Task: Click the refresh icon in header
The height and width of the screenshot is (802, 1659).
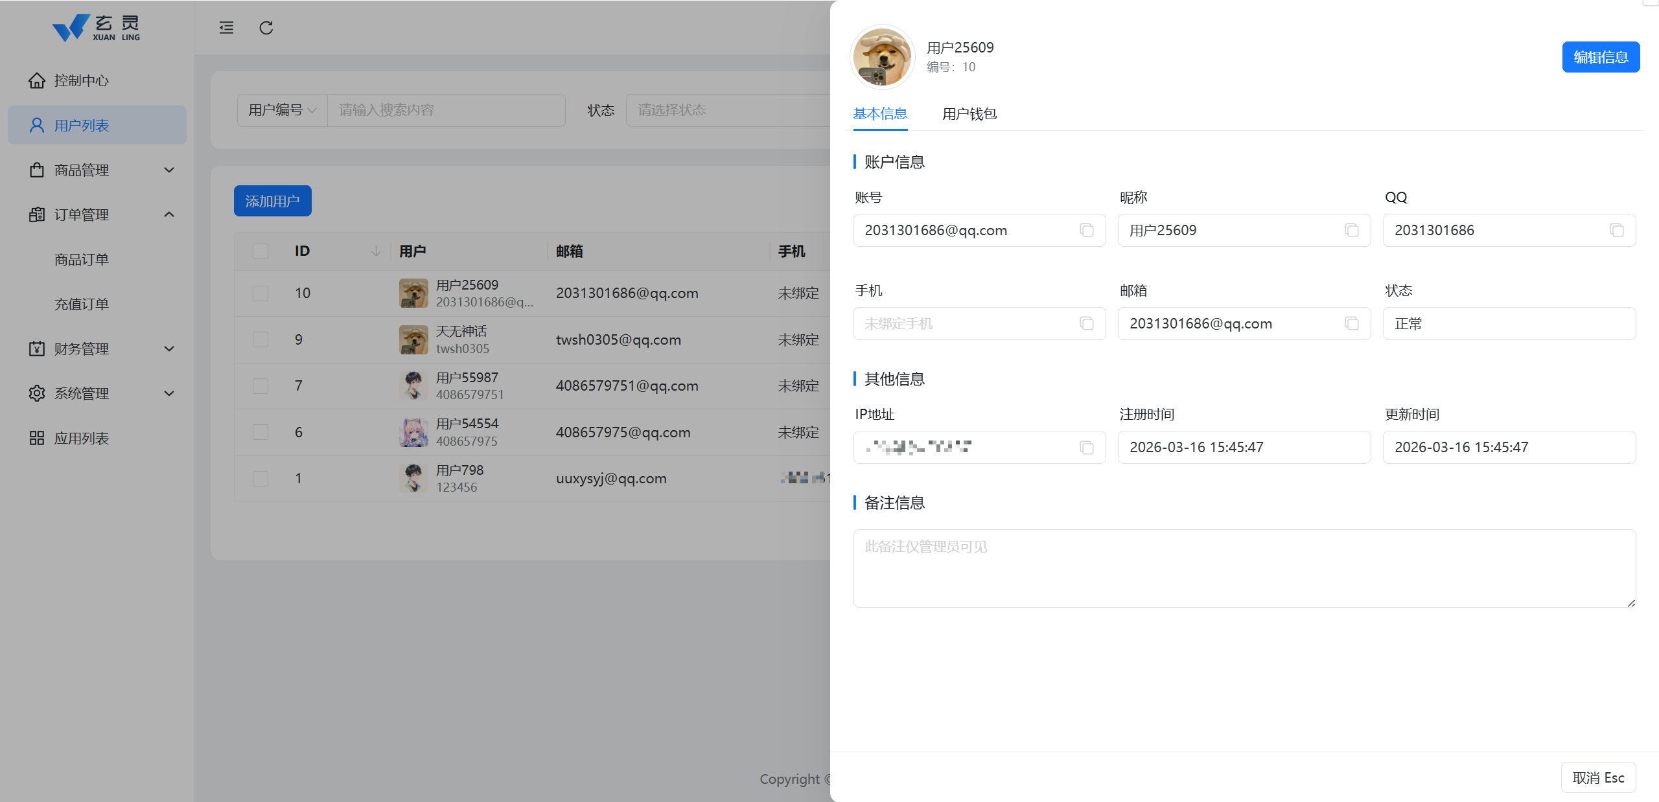Action: pyautogui.click(x=266, y=28)
